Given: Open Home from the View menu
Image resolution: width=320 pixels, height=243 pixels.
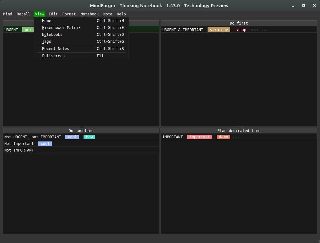Looking at the screenshot, I should [46, 21].
